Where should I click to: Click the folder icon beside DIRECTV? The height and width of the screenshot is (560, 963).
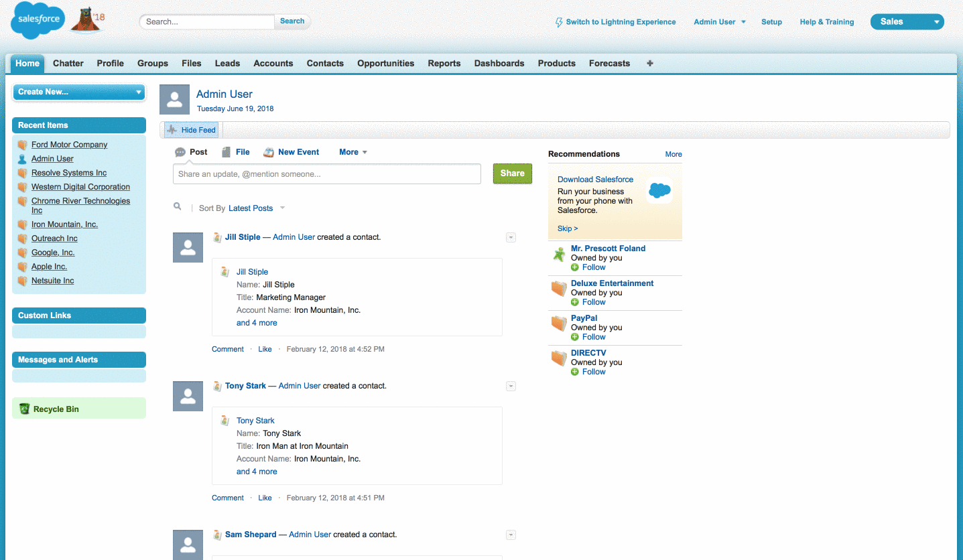[x=559, y=358]
